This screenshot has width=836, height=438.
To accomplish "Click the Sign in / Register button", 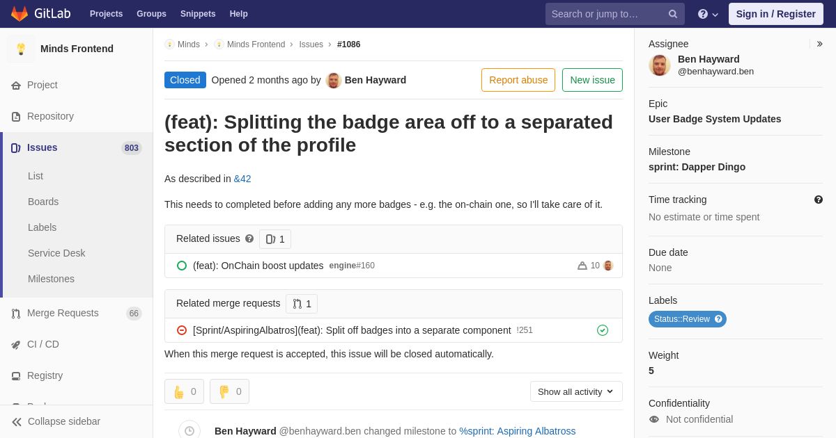I will pos(776,14).
